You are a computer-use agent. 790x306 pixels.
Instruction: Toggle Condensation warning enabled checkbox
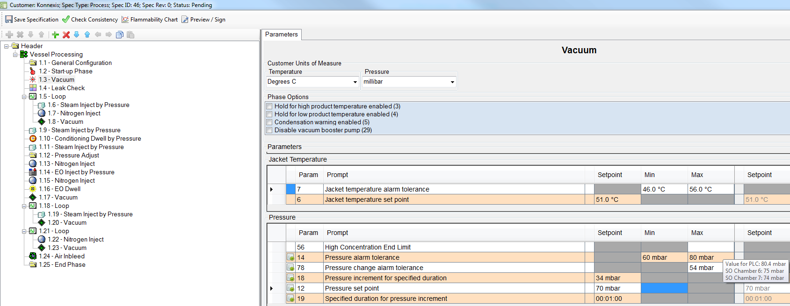(269, 122)
